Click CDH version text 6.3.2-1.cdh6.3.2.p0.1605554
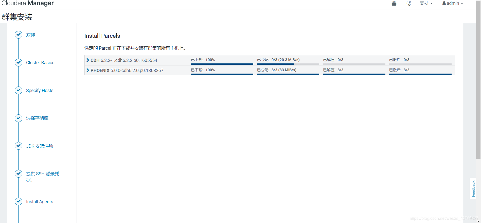481x223 pixels. 129,60
